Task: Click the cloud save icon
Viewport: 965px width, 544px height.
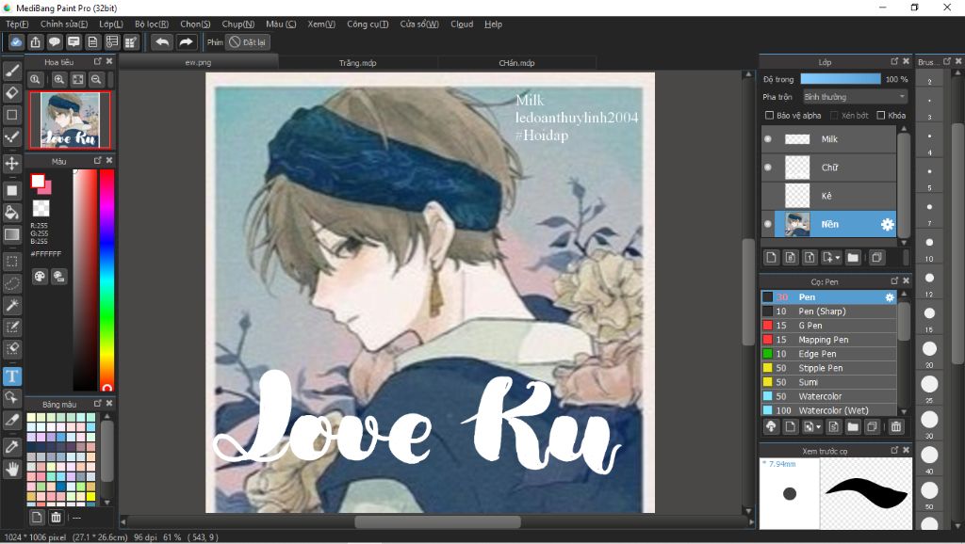Action: pos(16,41)
